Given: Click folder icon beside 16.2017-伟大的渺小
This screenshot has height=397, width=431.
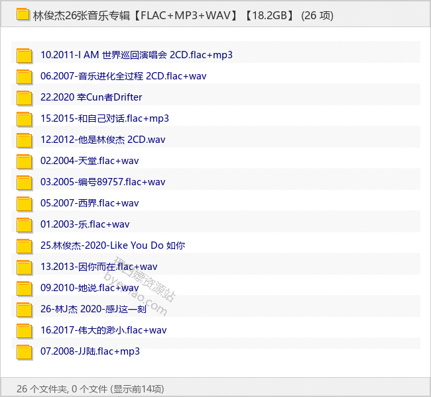Looking at the screenshot, I should coord(24,330).
